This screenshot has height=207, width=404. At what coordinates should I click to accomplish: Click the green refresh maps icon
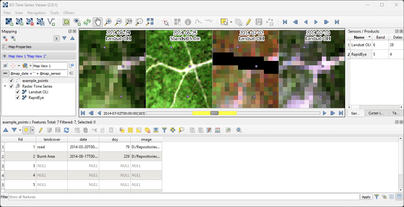point(87,22)
